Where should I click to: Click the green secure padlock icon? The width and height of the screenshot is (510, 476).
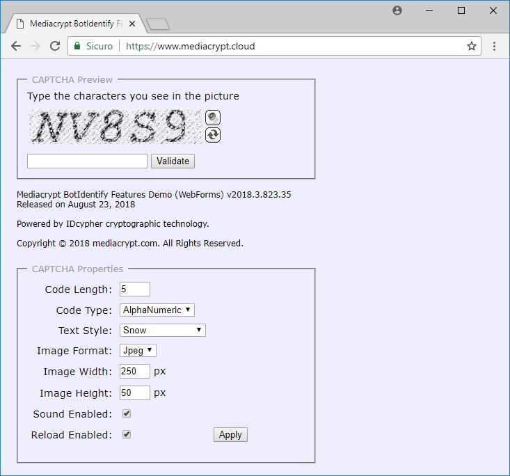click(x=77, y=46)
